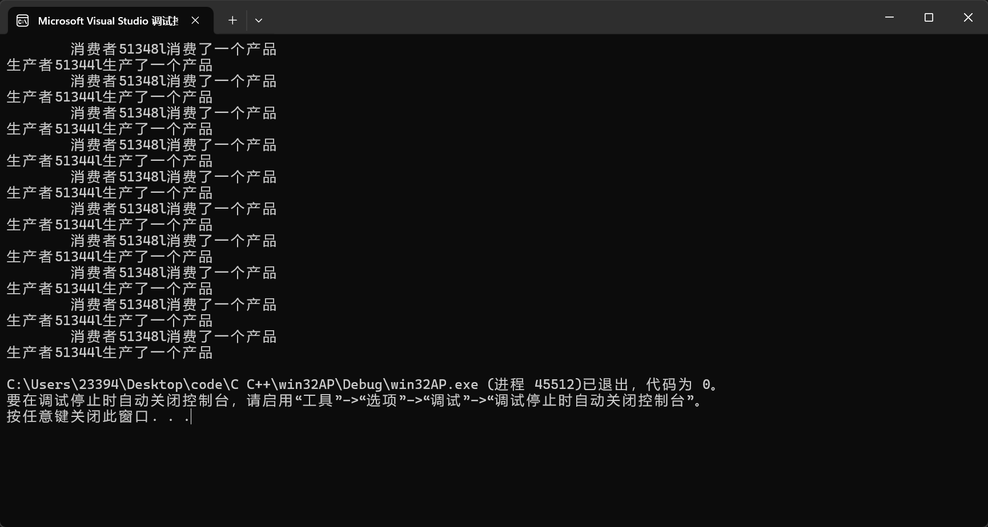Click the 按任意键关闭此窗口 prompt line
This screenshot has height=527, width=988.
(94, 417)
